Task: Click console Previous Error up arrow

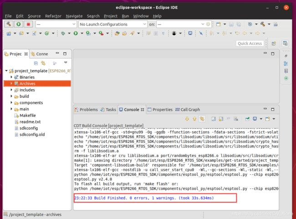Action: pos(194,119)
